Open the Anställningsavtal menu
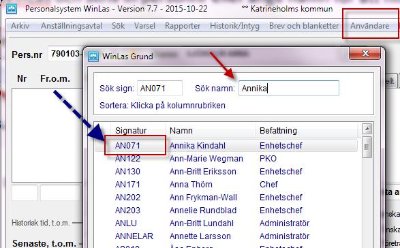Screen dimensions: 400x248 click(x=72, y=26)
